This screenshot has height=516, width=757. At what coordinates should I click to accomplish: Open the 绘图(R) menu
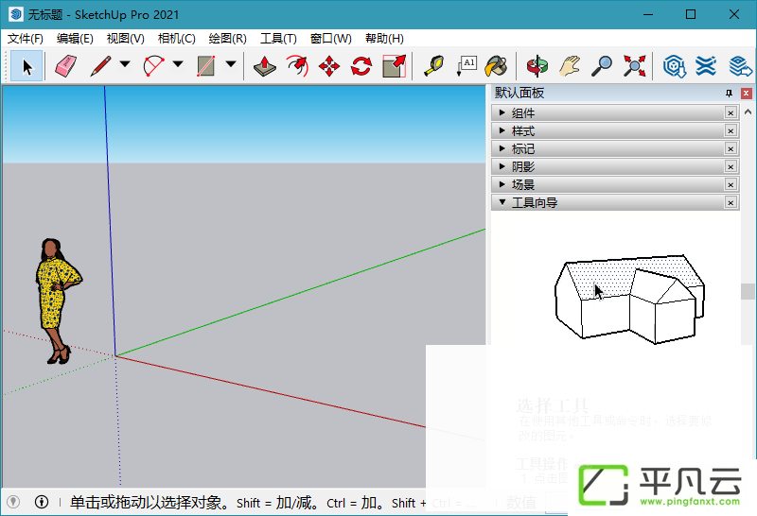pos(227,39)
